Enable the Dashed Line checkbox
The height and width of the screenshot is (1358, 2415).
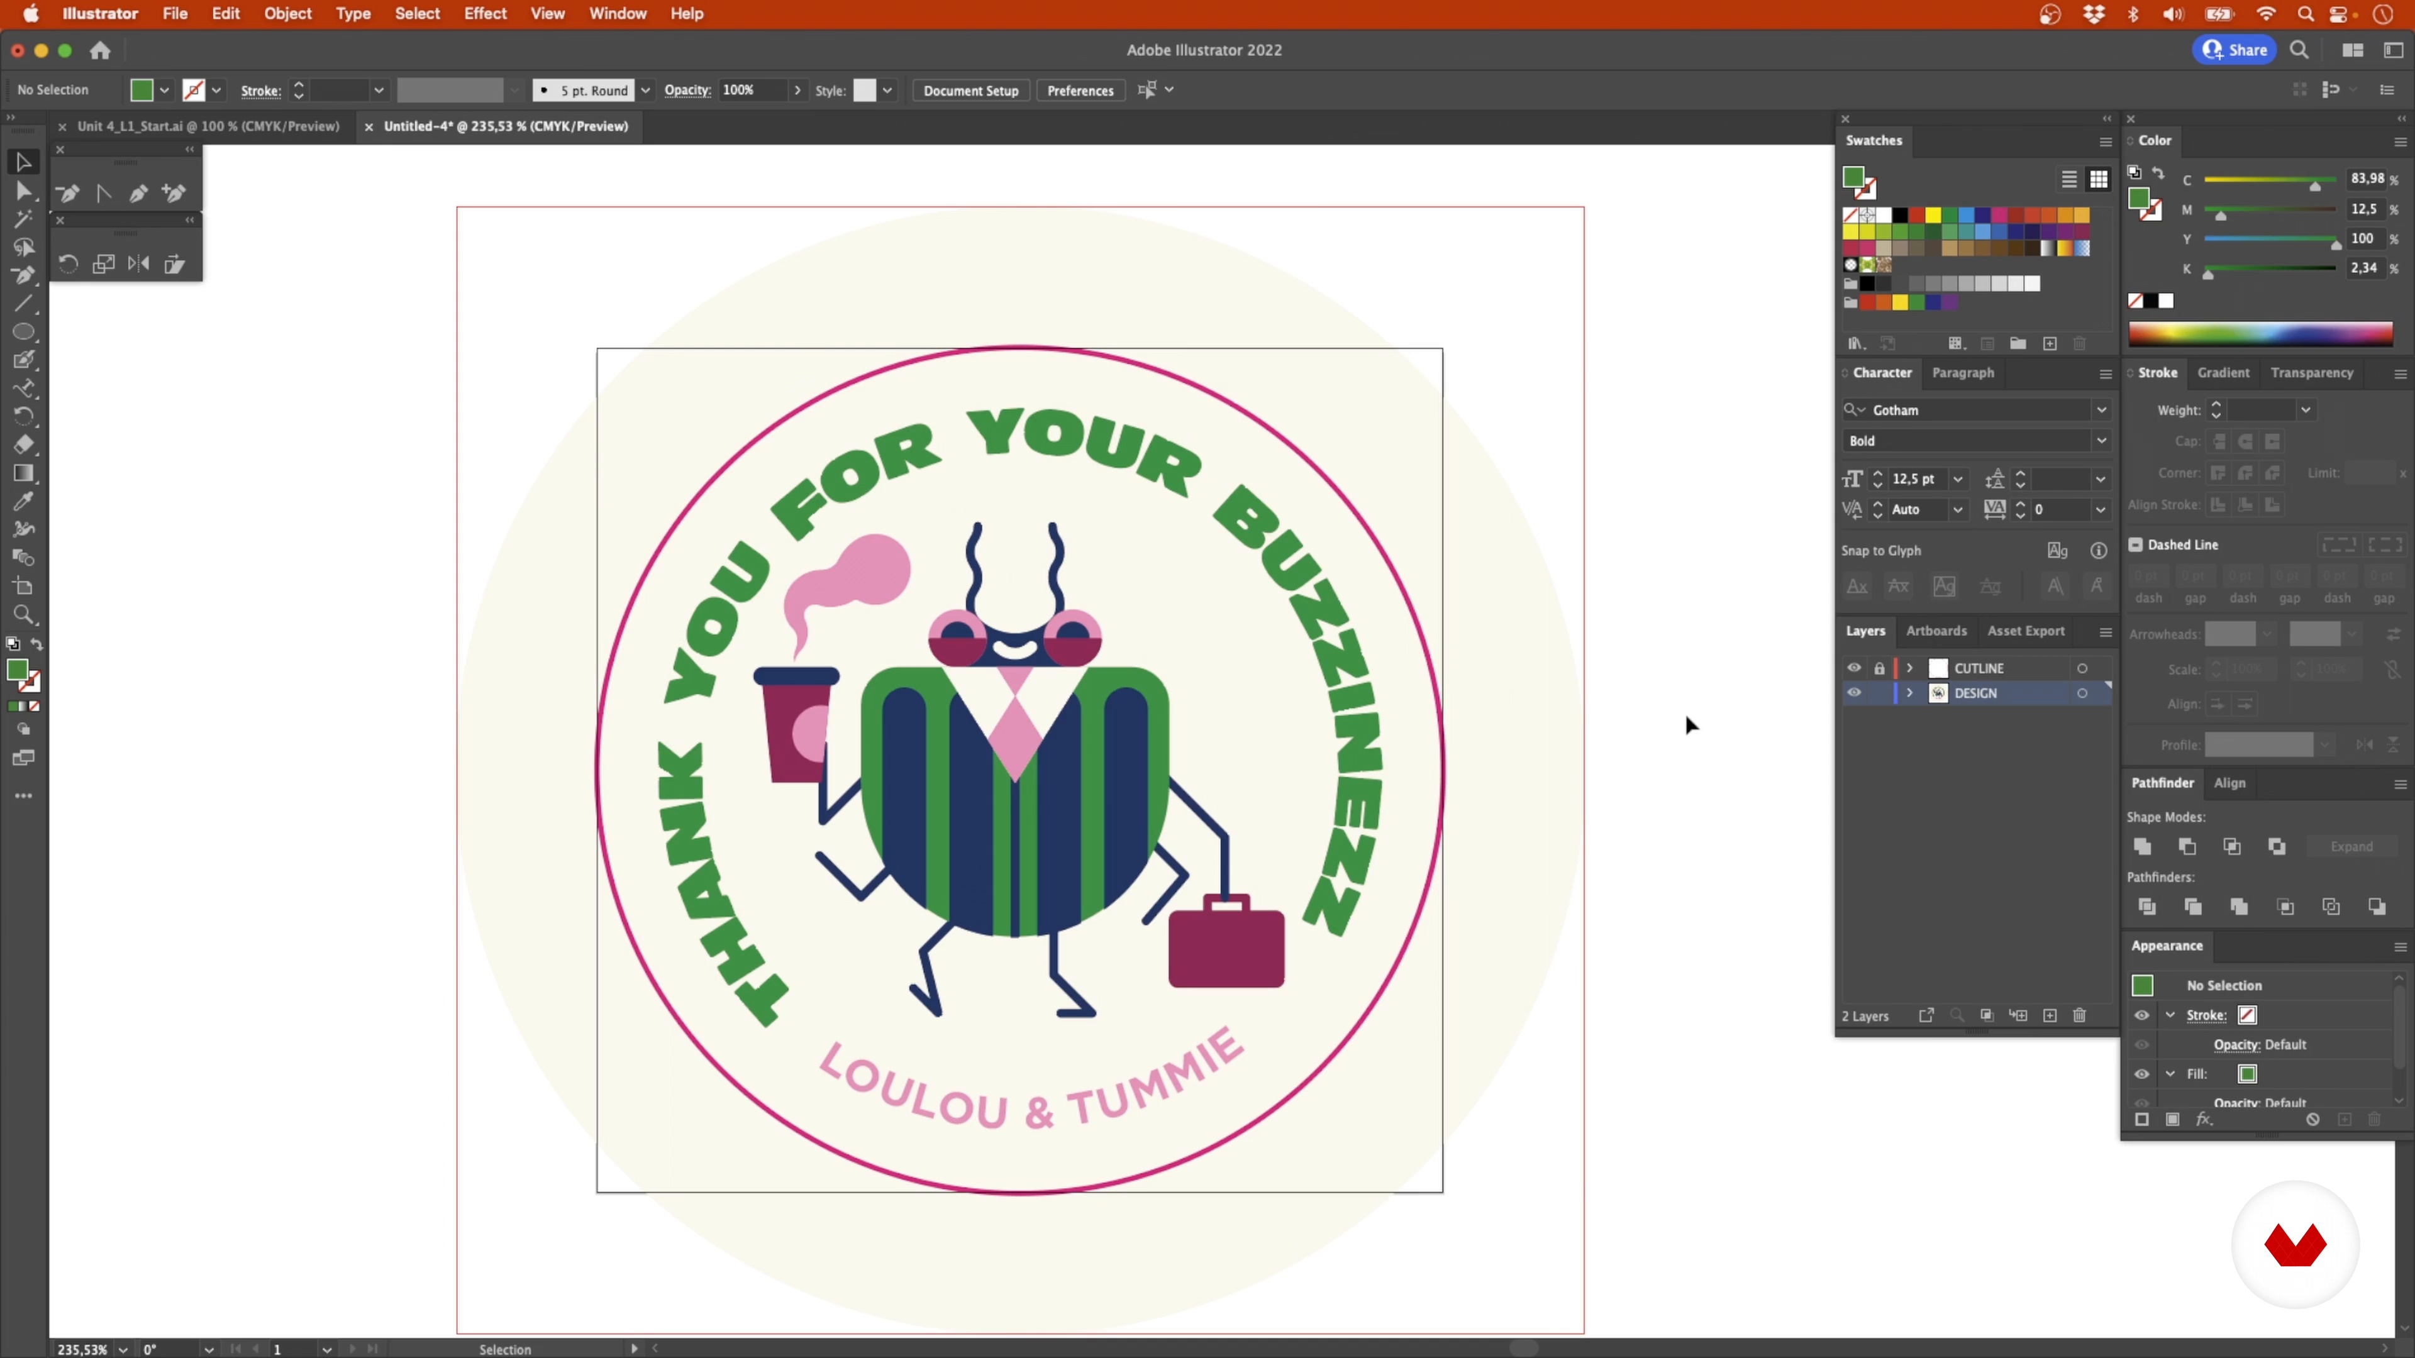point(2136,544)
